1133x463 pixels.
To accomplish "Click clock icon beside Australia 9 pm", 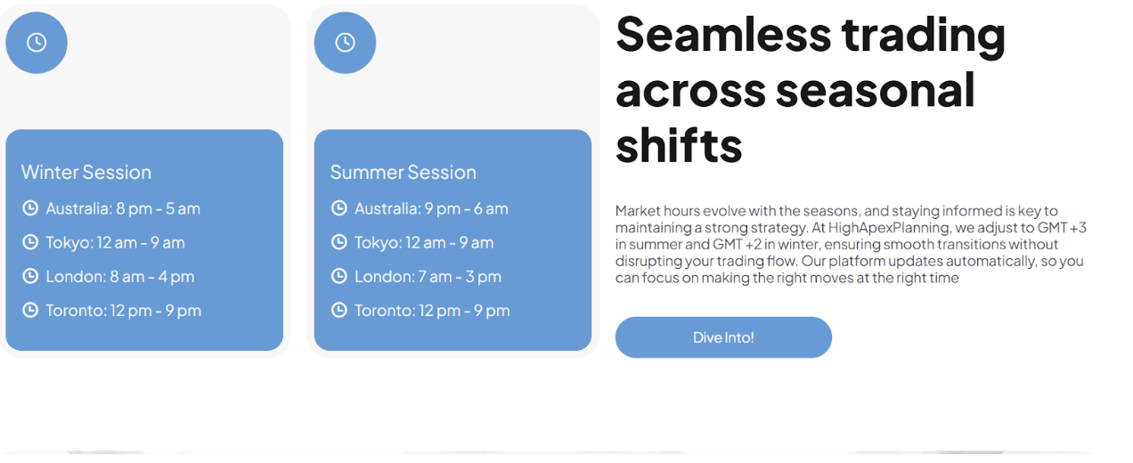I will [338, 208].
